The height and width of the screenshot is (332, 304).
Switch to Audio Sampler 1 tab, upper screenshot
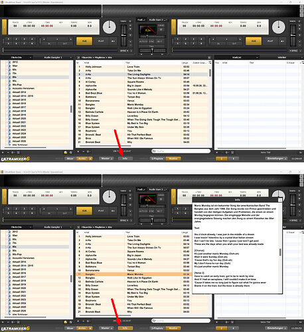coord(53,58)
